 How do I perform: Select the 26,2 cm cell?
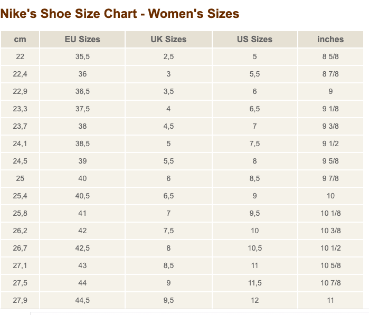pos(20,231)
